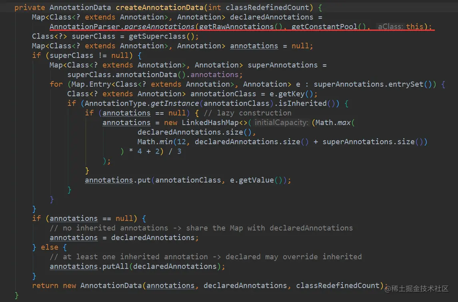The image size is (458, 302).
Task: Click the initialCapacity: parameter hint
Action: click(x=281, y=123)
